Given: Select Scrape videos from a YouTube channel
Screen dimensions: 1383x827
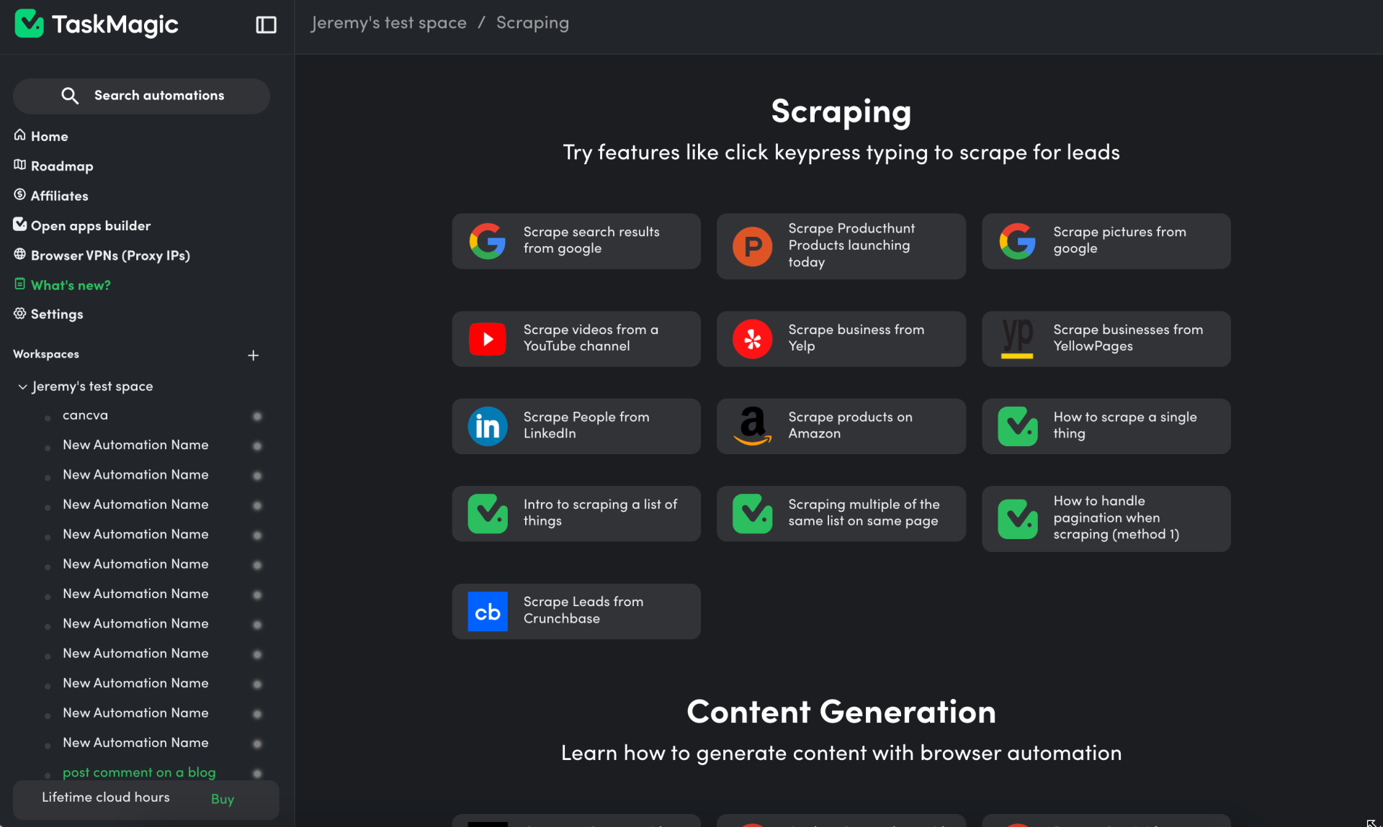Looking at the screenshot, I should (x=576, y=339).
